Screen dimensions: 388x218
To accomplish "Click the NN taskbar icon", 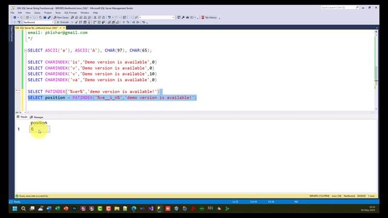I will click(210, 208).
